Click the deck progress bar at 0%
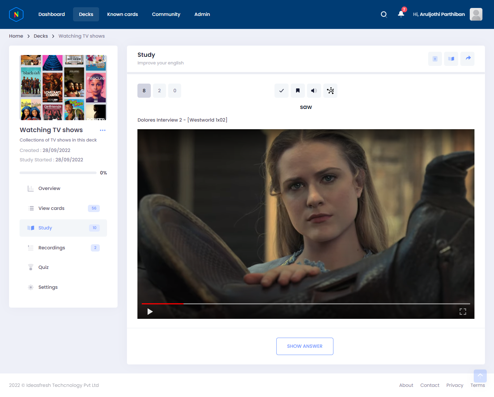This screenshot has height=397, width=494. click(x=58, y=173)
